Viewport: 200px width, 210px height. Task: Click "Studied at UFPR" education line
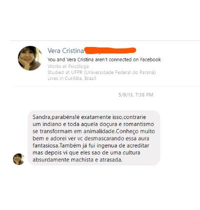101,72
